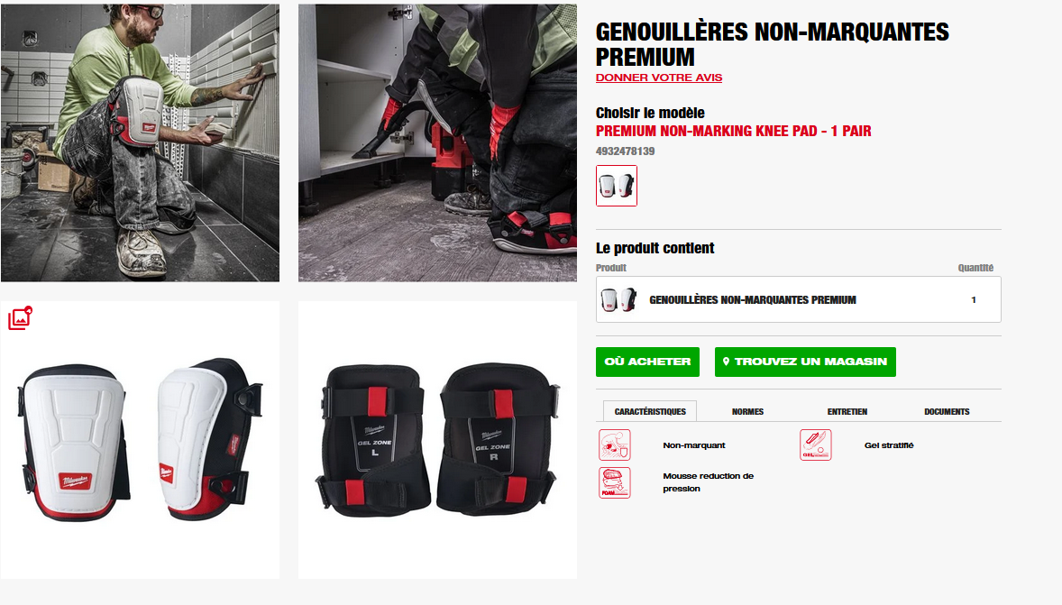View the front knee pads product image
The width and height of the screenshot is (1062, 605).
(141, 440)
